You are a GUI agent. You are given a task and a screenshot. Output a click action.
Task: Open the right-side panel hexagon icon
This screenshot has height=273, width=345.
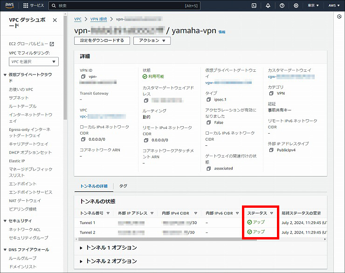coord(339,16)
